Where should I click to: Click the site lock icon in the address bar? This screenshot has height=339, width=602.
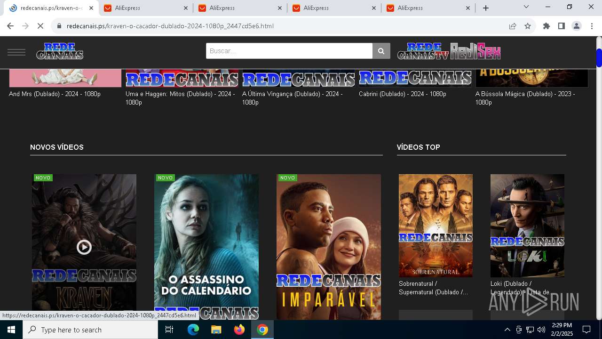click(x=59, y=26)
